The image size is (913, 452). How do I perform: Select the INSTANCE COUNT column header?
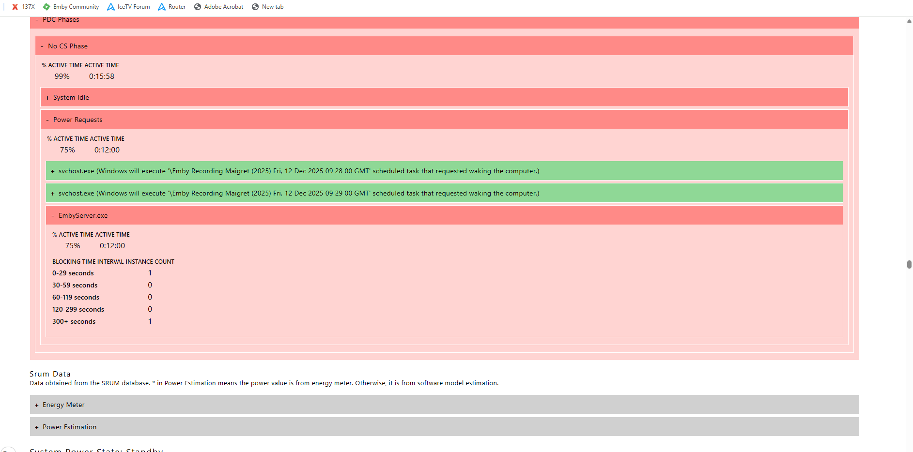[x=150, y=262]
